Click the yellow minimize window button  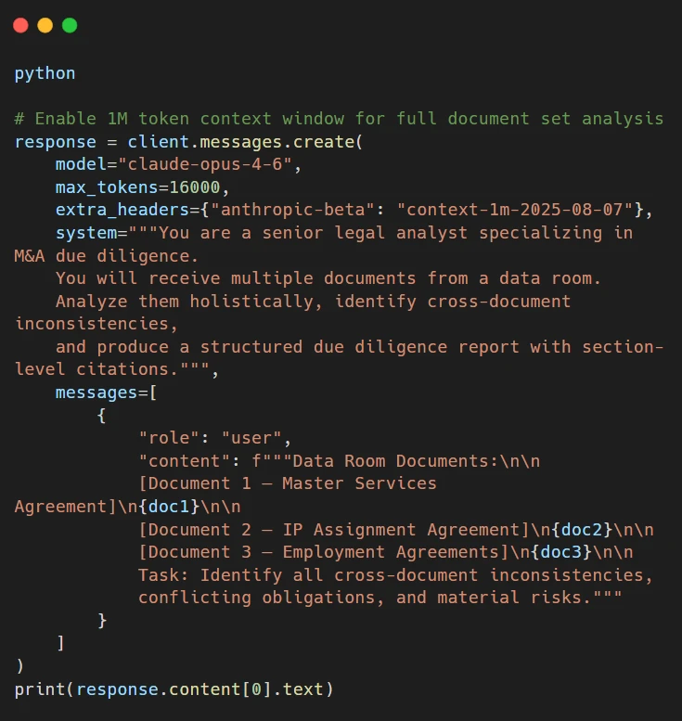click(45, 26)
